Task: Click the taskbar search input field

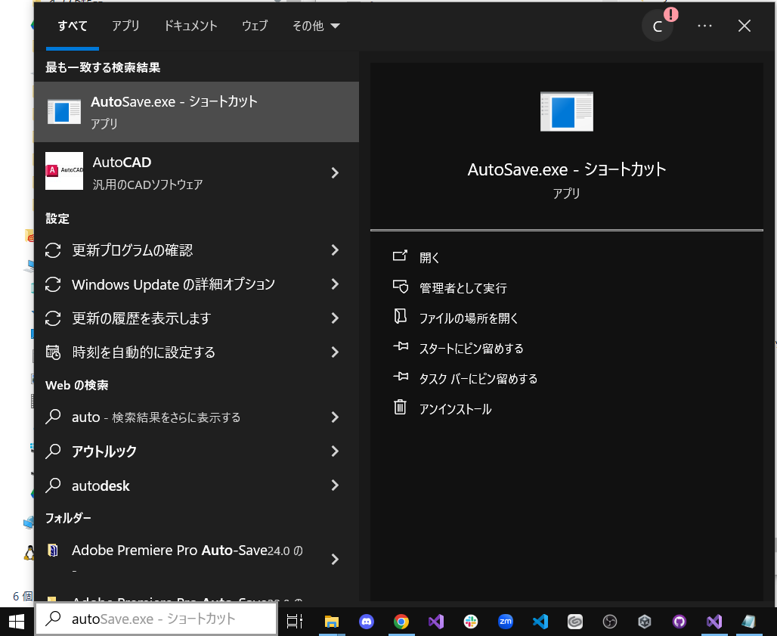Action: [x=156, y=619]
